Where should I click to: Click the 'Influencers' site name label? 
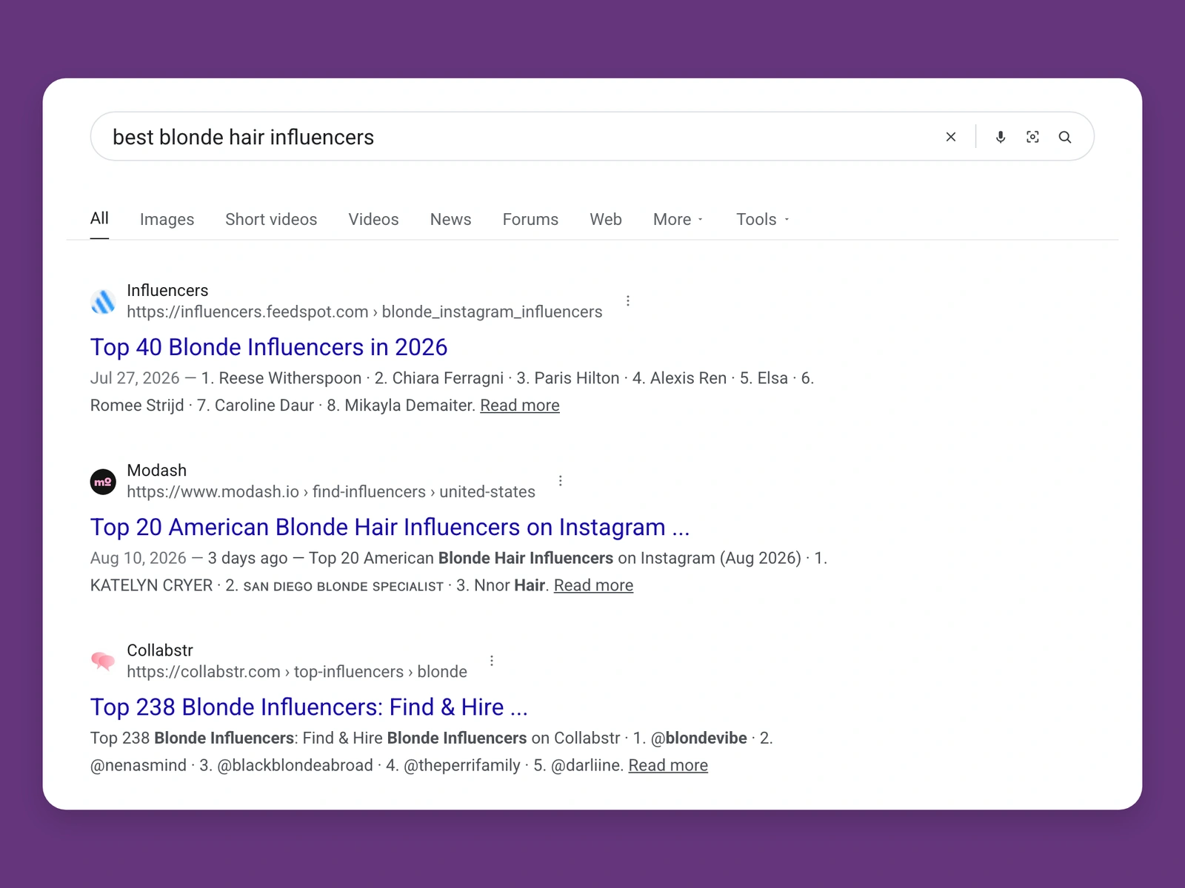[167, 290]
